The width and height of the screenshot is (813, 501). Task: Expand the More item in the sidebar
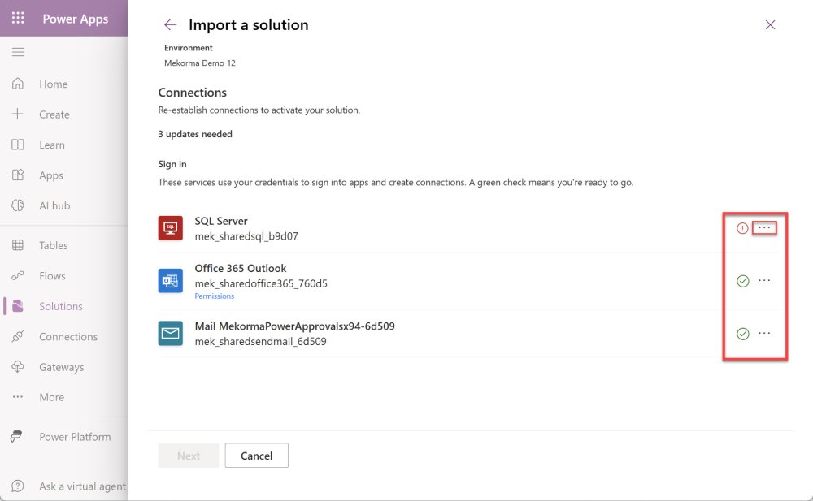[51, 397]
